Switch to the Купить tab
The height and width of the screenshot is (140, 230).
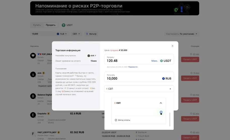tap(37, 25)
